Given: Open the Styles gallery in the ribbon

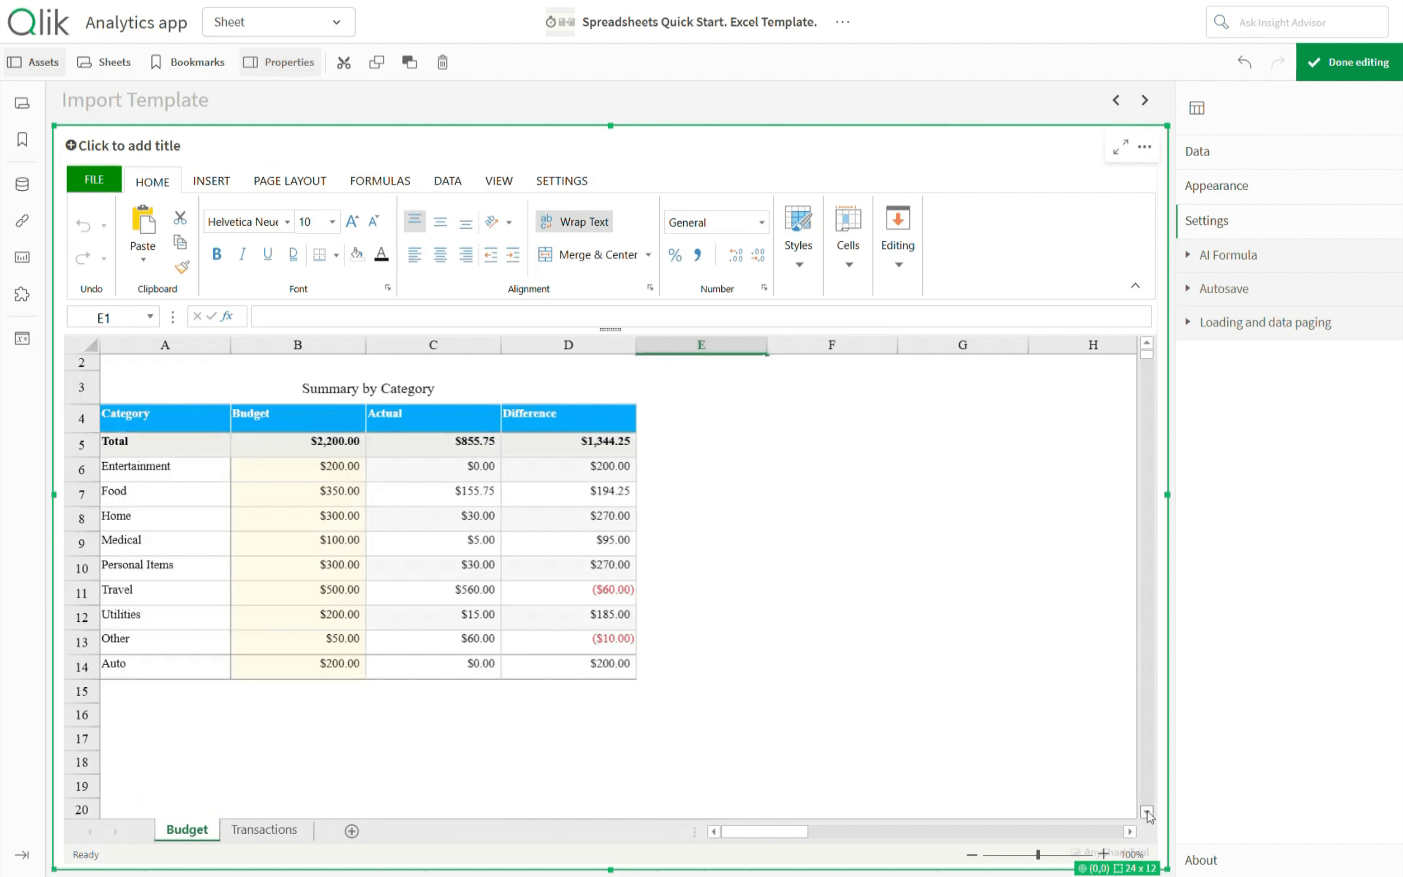Looking at the screenshot, I should (x=798, y=237).
